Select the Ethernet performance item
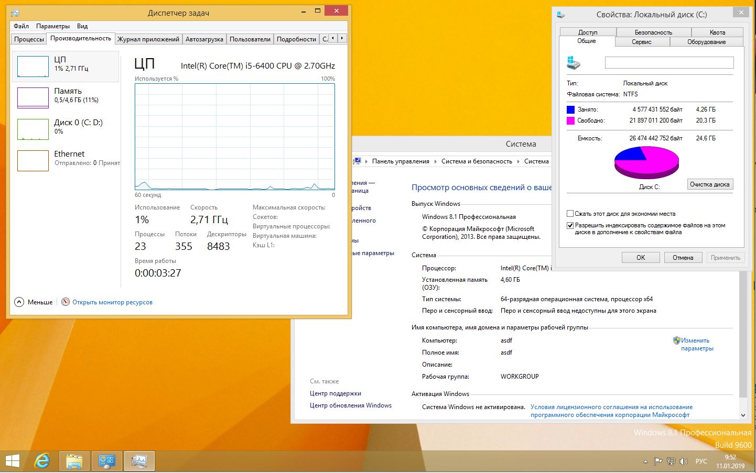The width and height of the screenshot is (756, 473). 66,161
